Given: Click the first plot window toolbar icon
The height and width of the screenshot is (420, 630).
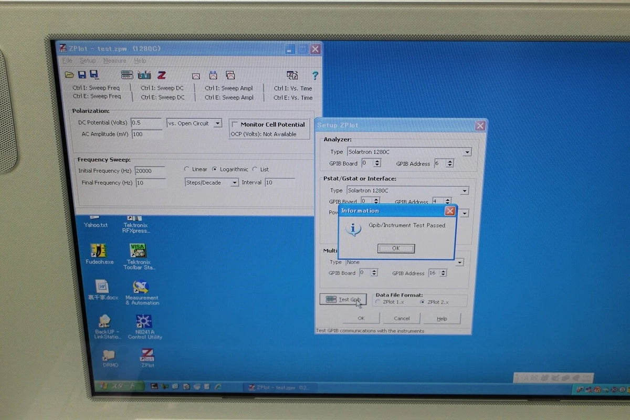Looking at the screenshot, I should pos(196,76).
